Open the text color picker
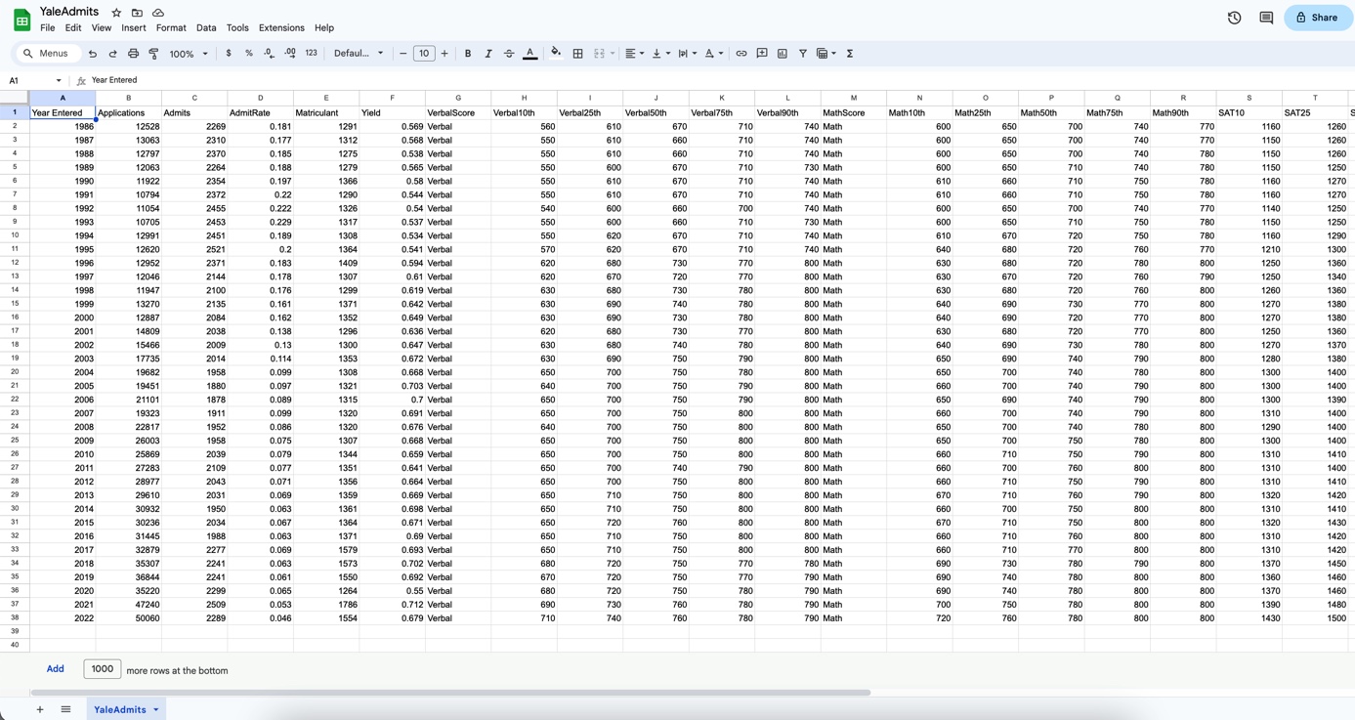The width and height of the screenshot is (1355, 720). point(529,53)
